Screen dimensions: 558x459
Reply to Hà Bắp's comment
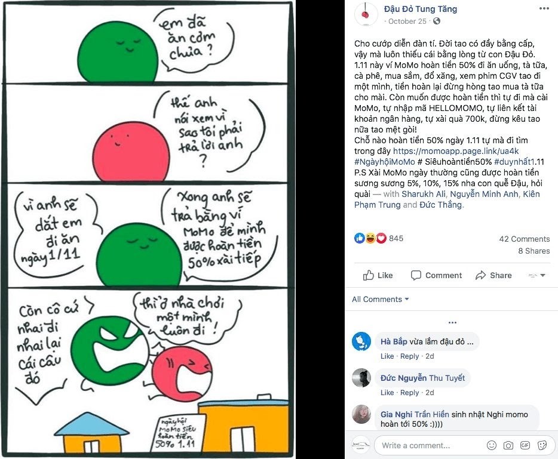(409, 356)
